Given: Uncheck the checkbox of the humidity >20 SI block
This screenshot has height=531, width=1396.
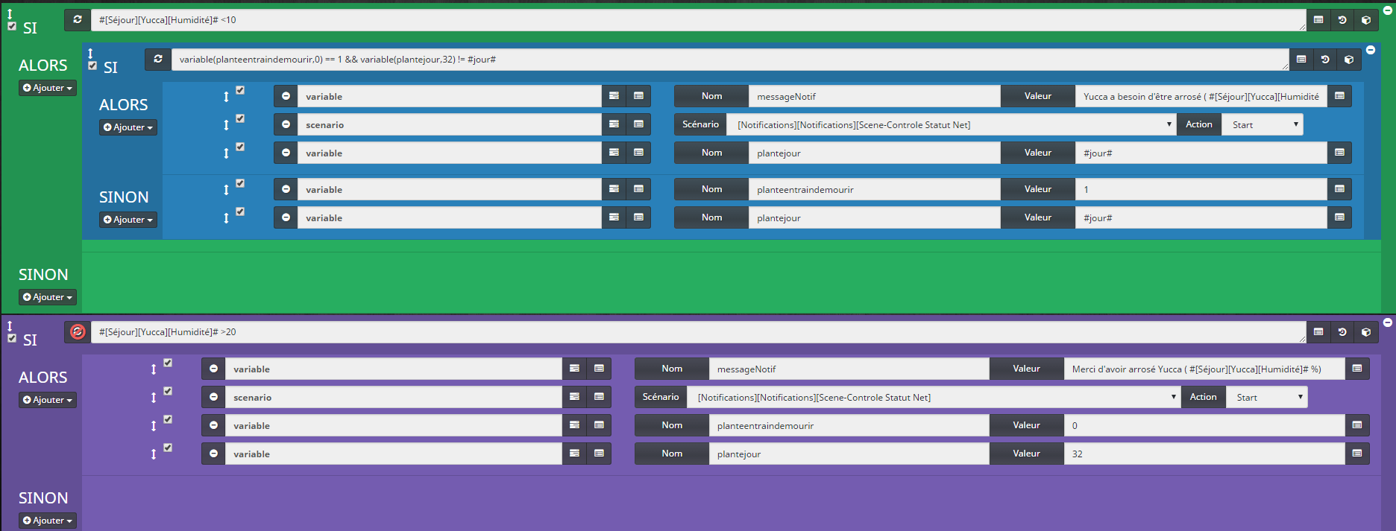Looking at the screenshot, I should pyautogui.click(x=12, y=338).
